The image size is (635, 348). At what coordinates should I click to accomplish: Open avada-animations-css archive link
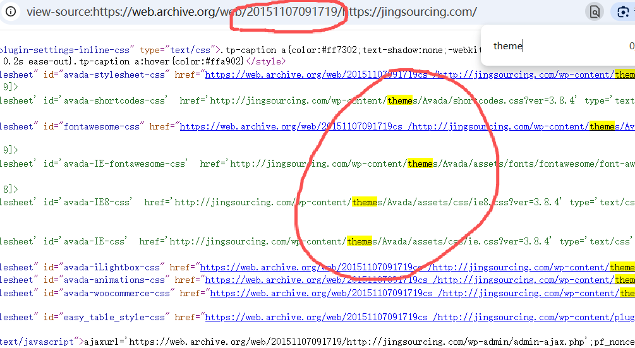(420, 280)
